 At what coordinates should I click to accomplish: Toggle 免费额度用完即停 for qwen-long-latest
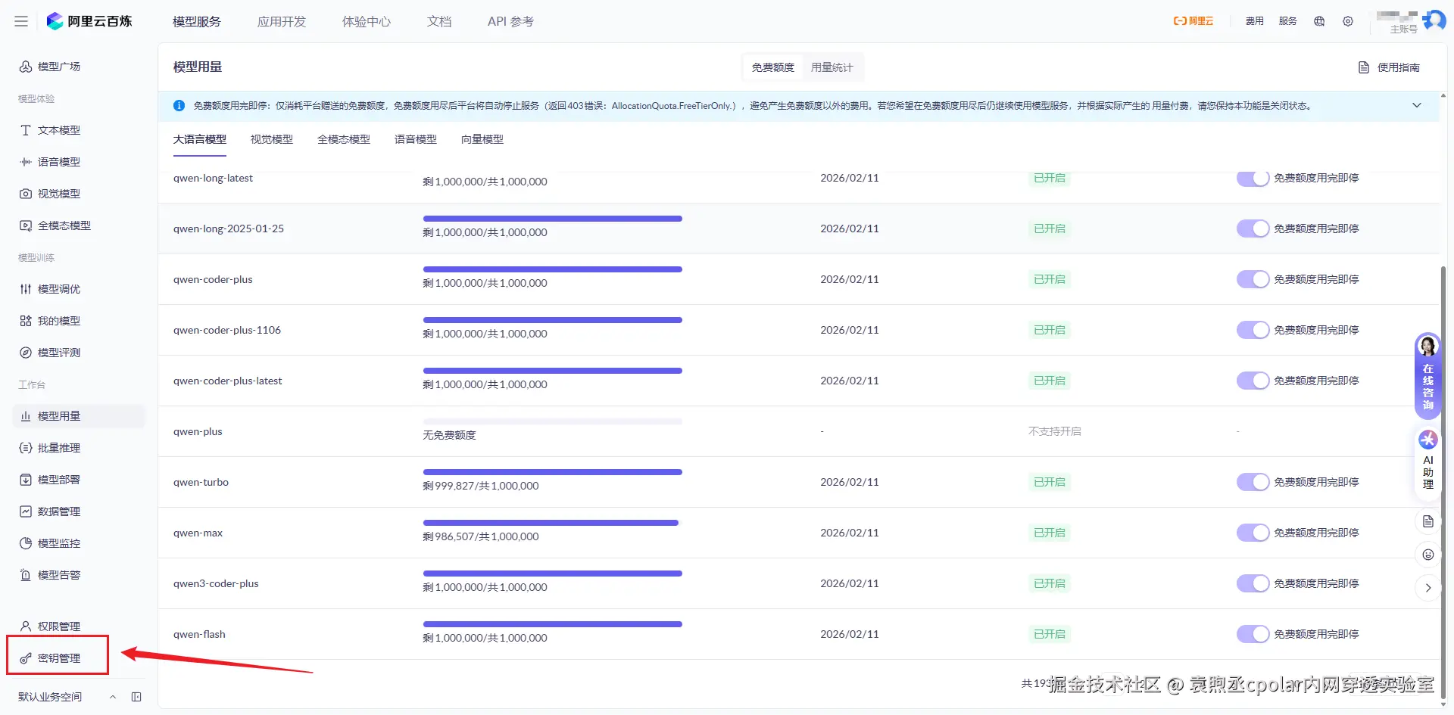(1253, 179)
